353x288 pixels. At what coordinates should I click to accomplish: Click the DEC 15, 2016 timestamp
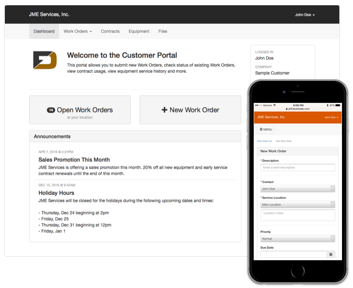pos(57,185)
